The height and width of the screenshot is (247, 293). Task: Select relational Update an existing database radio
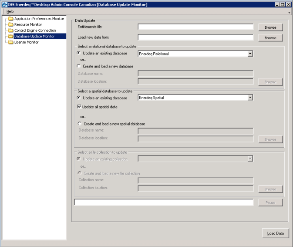click(79, 53)
